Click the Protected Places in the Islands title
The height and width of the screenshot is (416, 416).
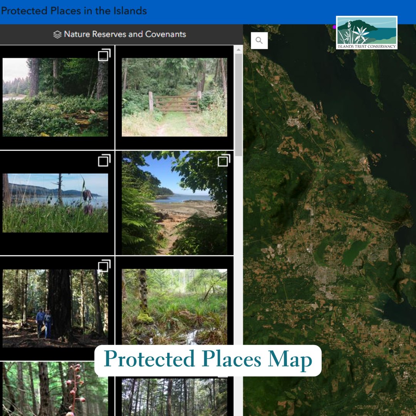[x=74, y=11]
